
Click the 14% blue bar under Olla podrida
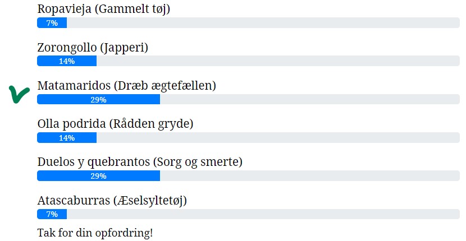pyautogui.click(x=66, y=138)
